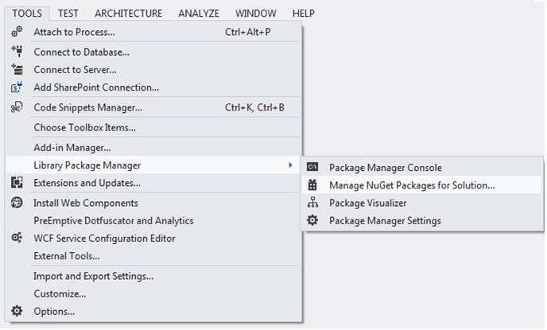Open the Add-in Manager entry
This screenshot has width=547, height=330.
click(72, 147)
